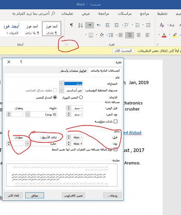Open font color dropdown arrow
Viewport: 181px width, 215px height.
coord(159,35)
